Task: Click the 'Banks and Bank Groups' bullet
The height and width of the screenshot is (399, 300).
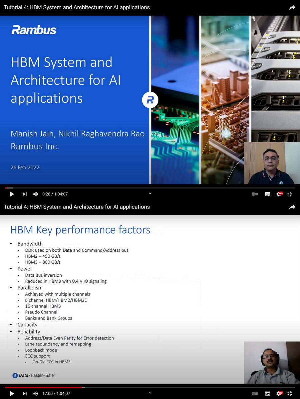Action: tap(49, 318)
